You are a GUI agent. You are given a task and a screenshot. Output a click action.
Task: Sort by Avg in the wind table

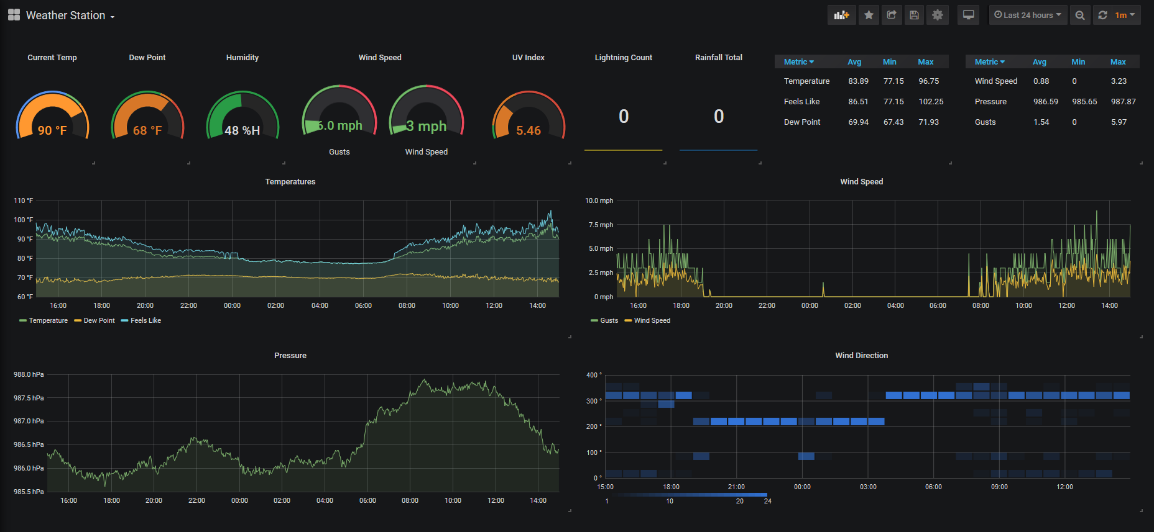1040,61
